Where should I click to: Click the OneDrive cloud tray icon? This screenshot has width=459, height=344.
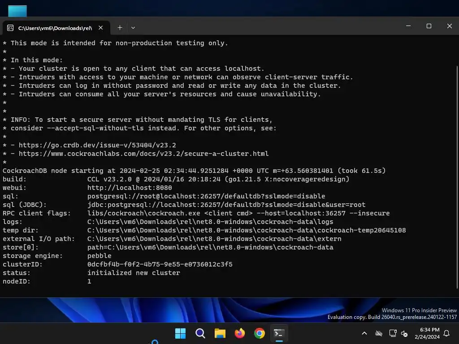pos(379,333)
